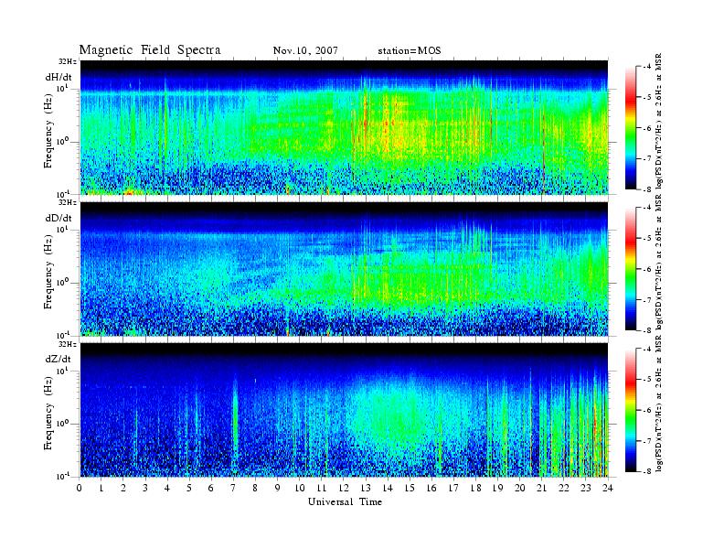Click hour "0" on the time axis
Viewport: 724px width, 560px height.
click(80, 488)
